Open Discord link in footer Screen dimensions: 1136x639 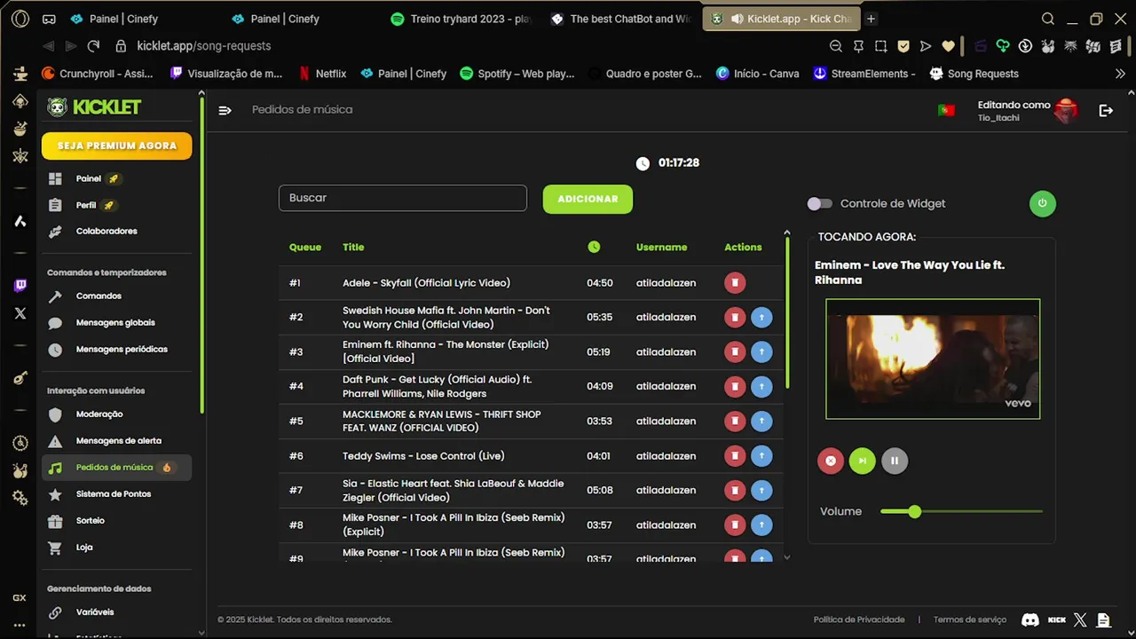pyautogui.click(x=1030, y=619)
